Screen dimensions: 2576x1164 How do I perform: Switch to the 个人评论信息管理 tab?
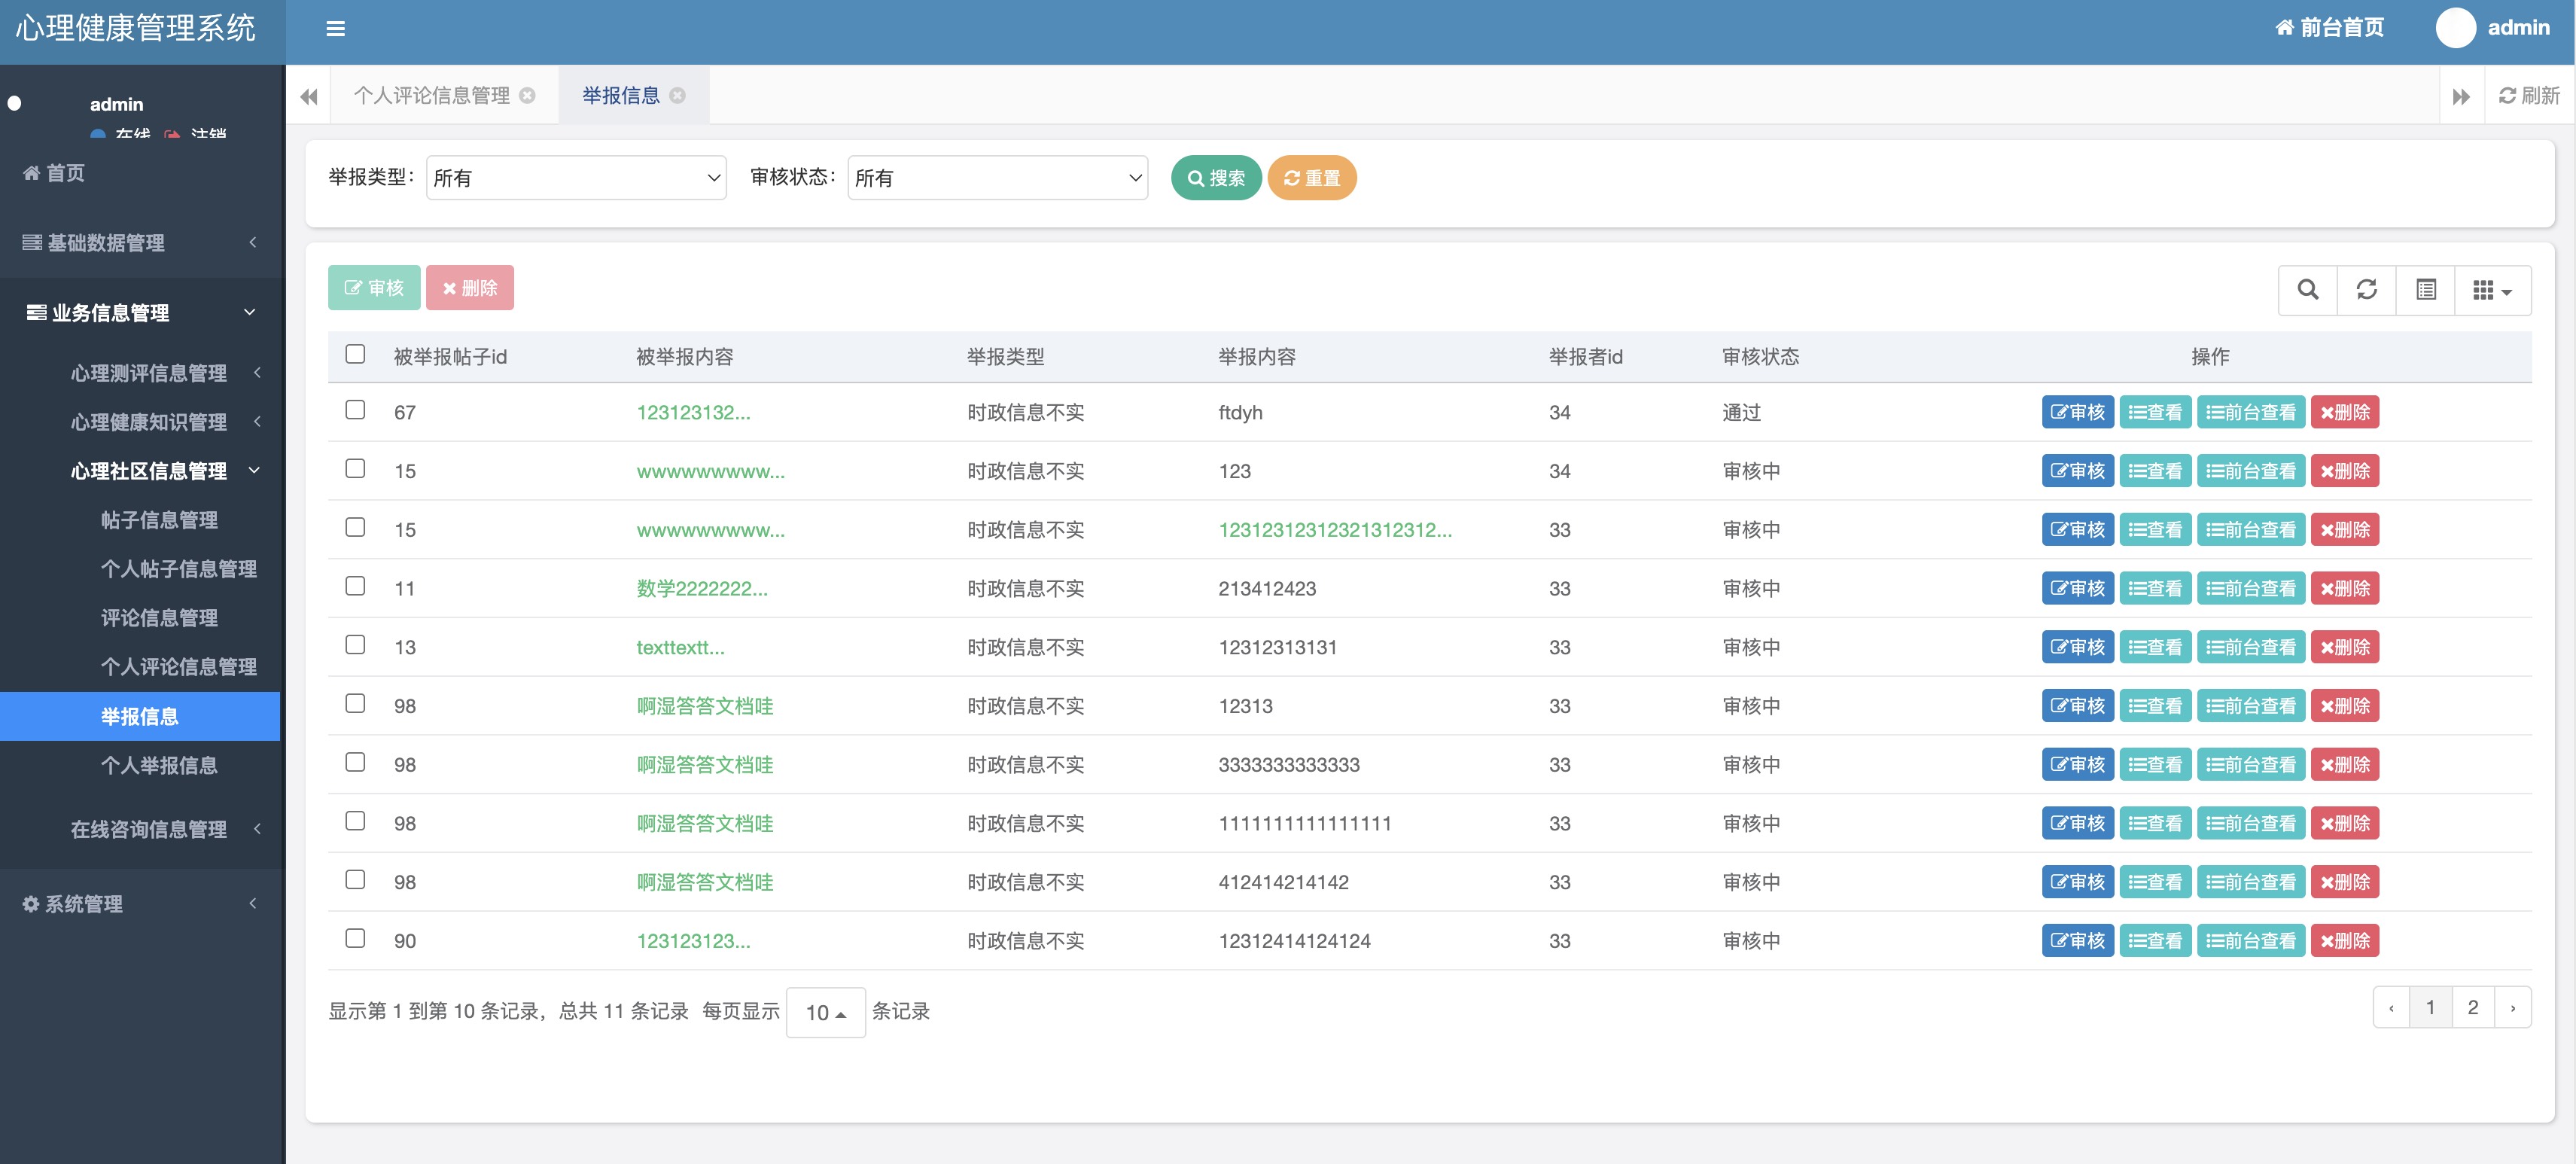pos(432,95)
